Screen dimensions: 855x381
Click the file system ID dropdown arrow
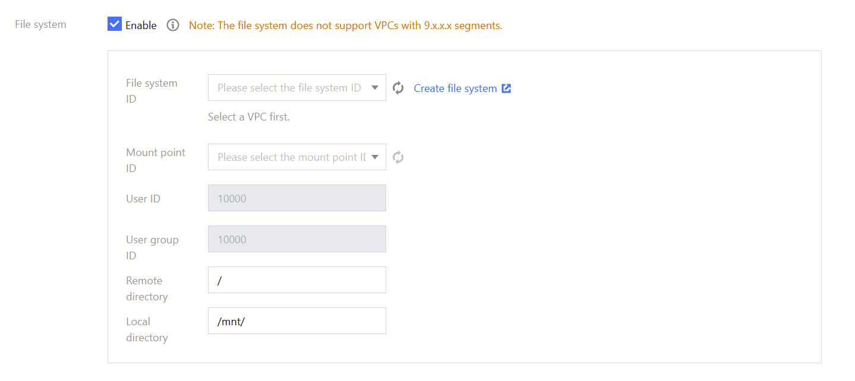coord(375,88)
